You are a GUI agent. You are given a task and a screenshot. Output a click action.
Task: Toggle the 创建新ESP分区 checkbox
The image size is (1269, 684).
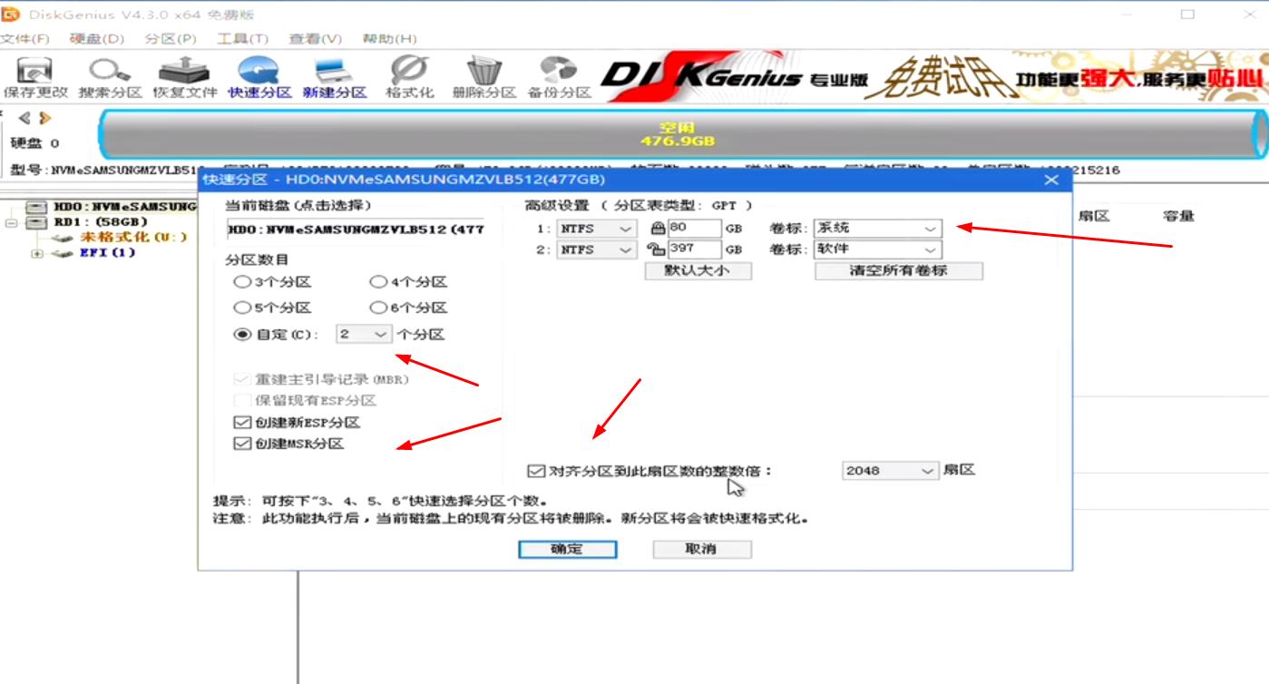(x=241, y=423)
